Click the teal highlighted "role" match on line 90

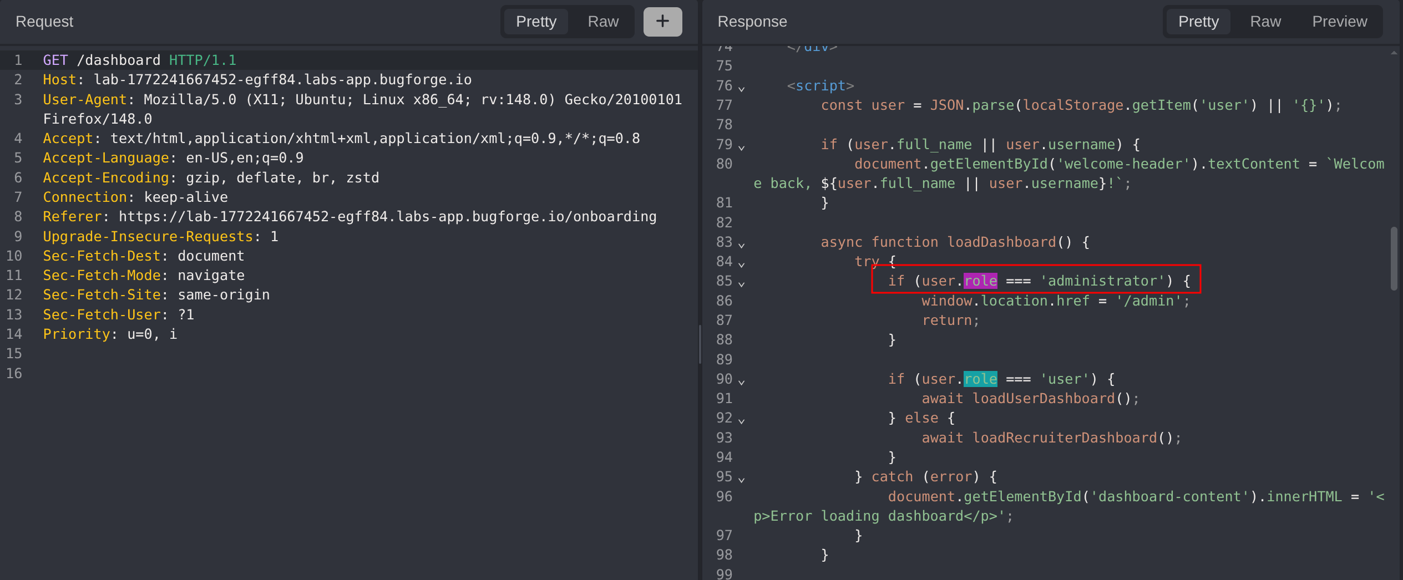pos(980,379)
